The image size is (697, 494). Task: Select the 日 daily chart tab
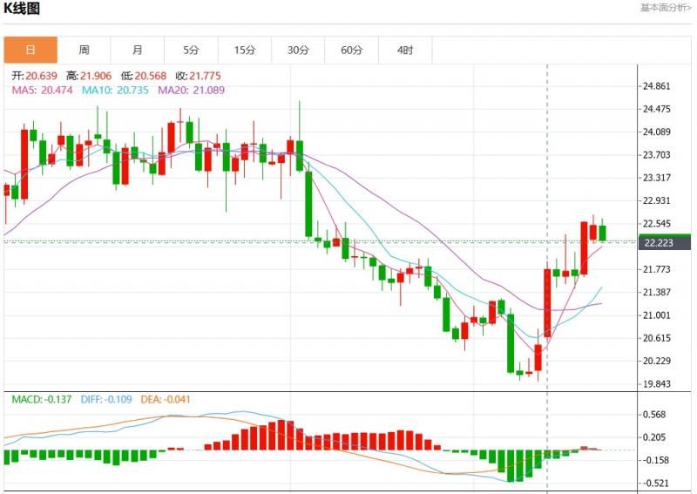pyautogui.click(x=30, y=51)
